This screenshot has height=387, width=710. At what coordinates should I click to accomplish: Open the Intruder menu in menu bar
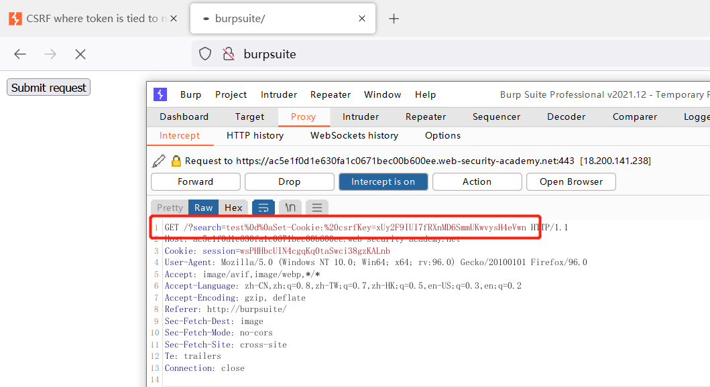(x=279, y=94)
